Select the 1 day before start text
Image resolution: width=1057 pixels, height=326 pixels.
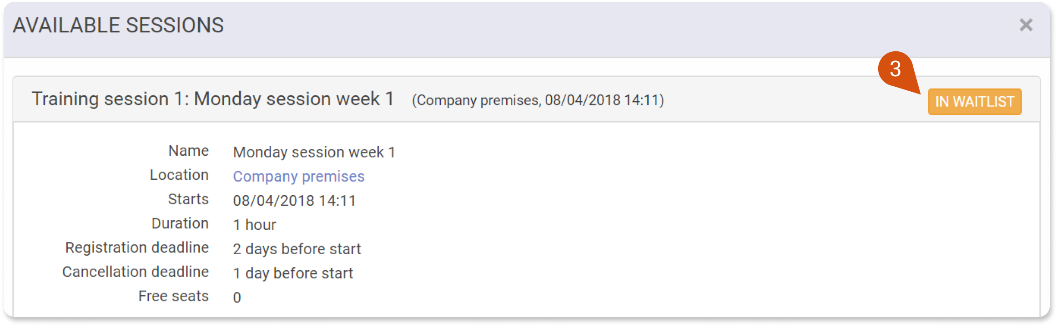(293, 273)
